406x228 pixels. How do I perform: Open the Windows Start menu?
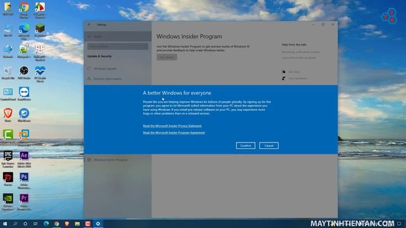[4, 224]
